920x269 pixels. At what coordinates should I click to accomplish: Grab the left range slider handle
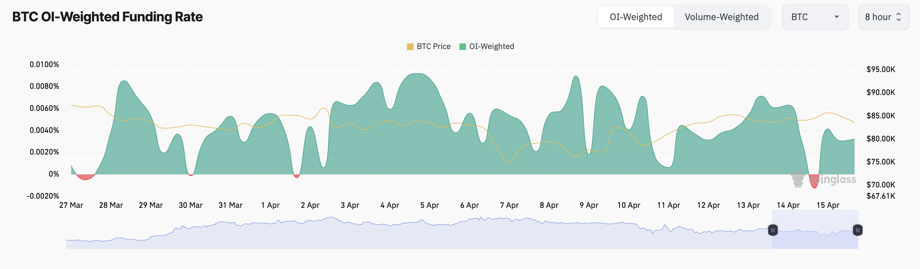click(773, 230)
